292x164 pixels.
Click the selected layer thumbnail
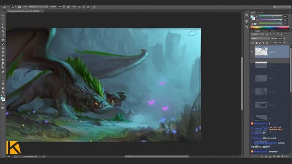tap(261, 52)
